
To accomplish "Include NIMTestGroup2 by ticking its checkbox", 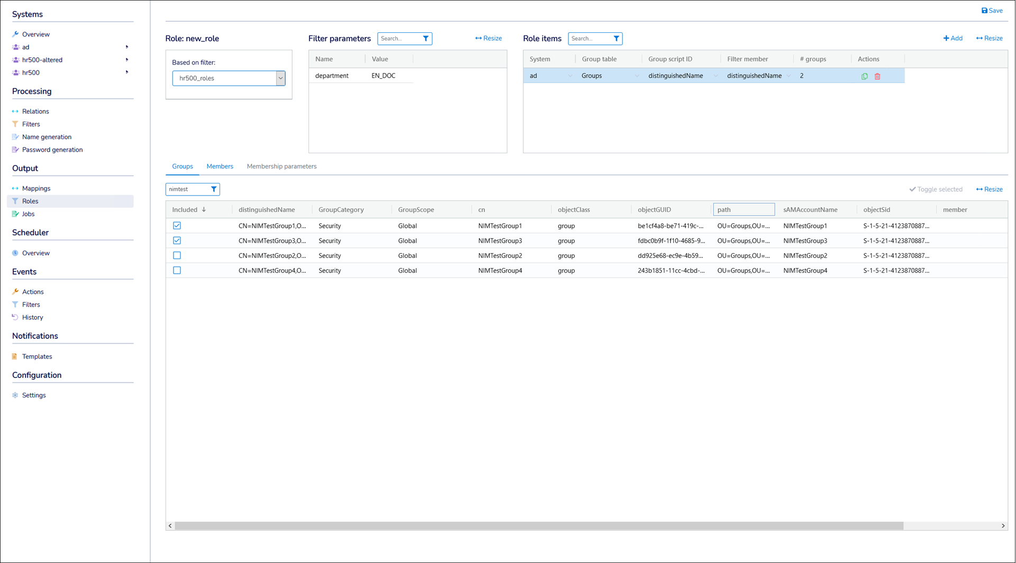I will [177, 255].
